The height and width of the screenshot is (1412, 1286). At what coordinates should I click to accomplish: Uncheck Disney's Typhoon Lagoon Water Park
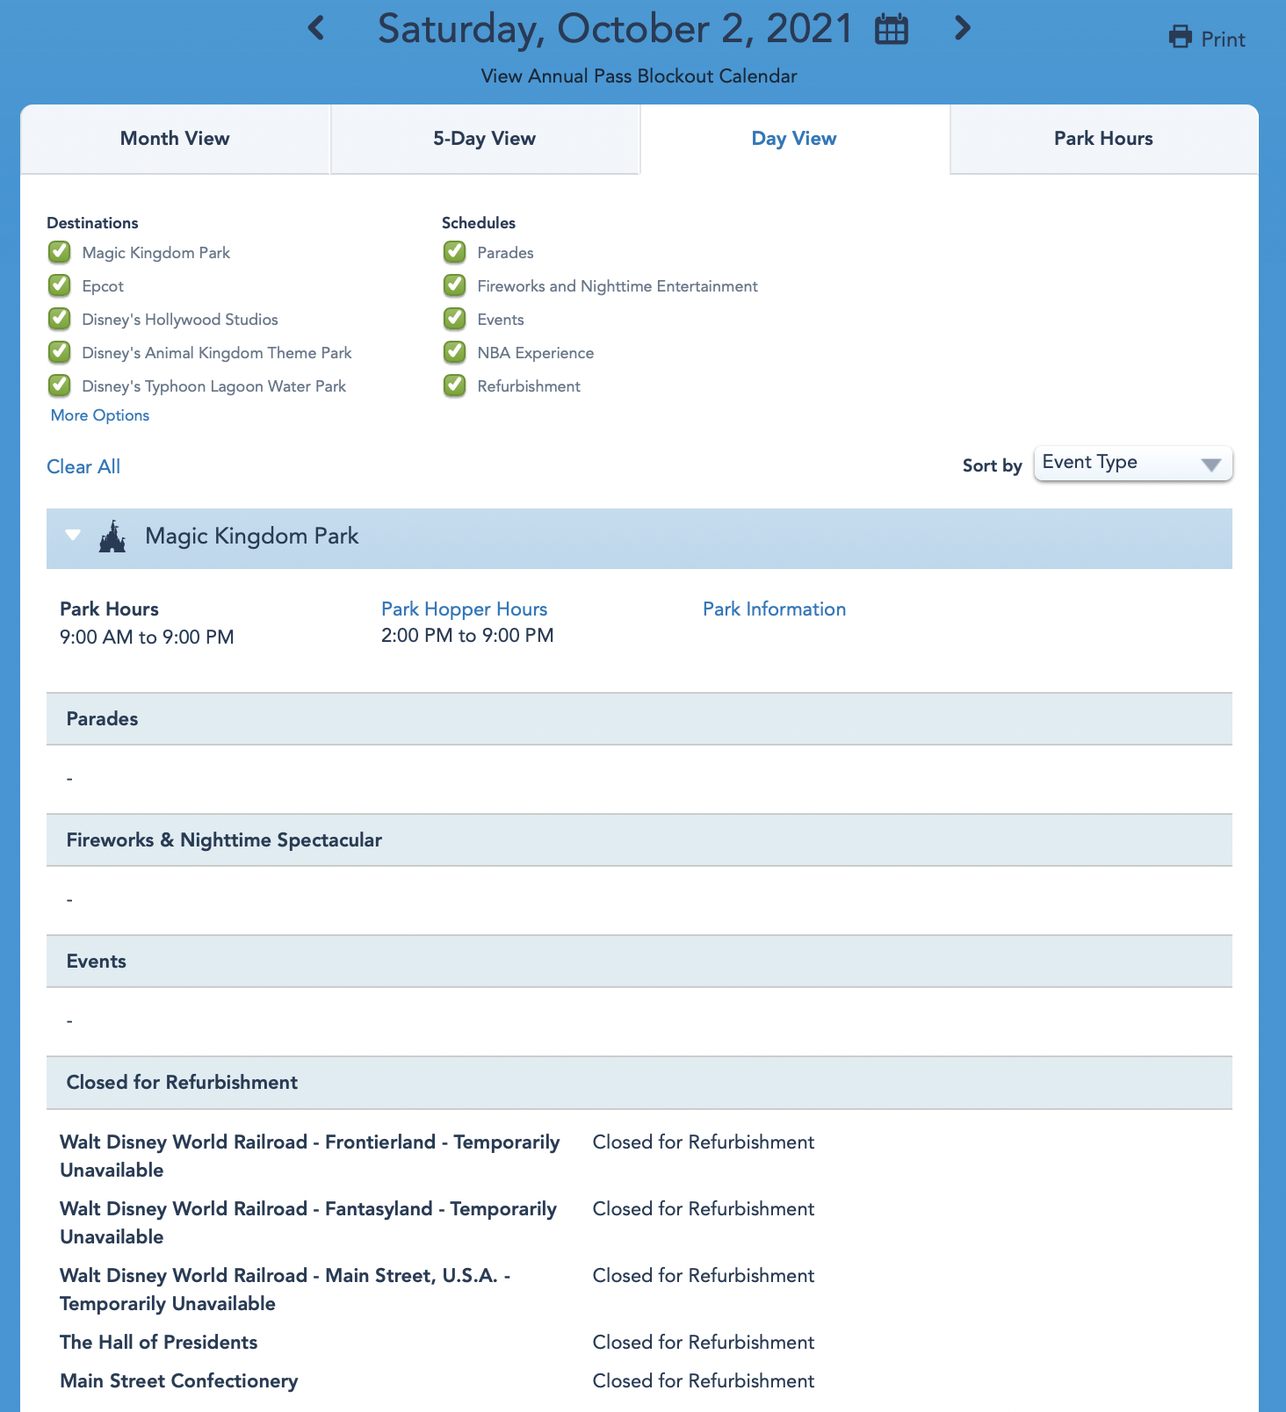click(60, 386)
